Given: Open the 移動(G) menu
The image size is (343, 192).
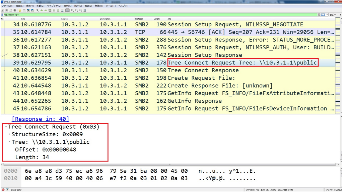Looking at the screenshot, I should click(x=40, y=6).
